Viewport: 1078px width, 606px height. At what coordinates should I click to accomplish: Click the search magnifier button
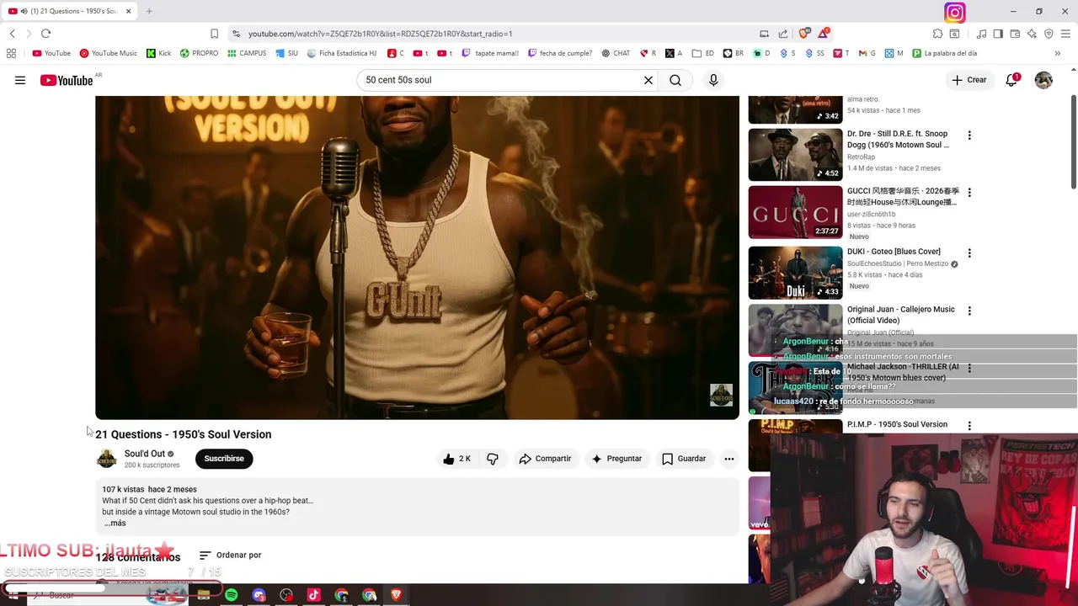(x=675, y=80)
